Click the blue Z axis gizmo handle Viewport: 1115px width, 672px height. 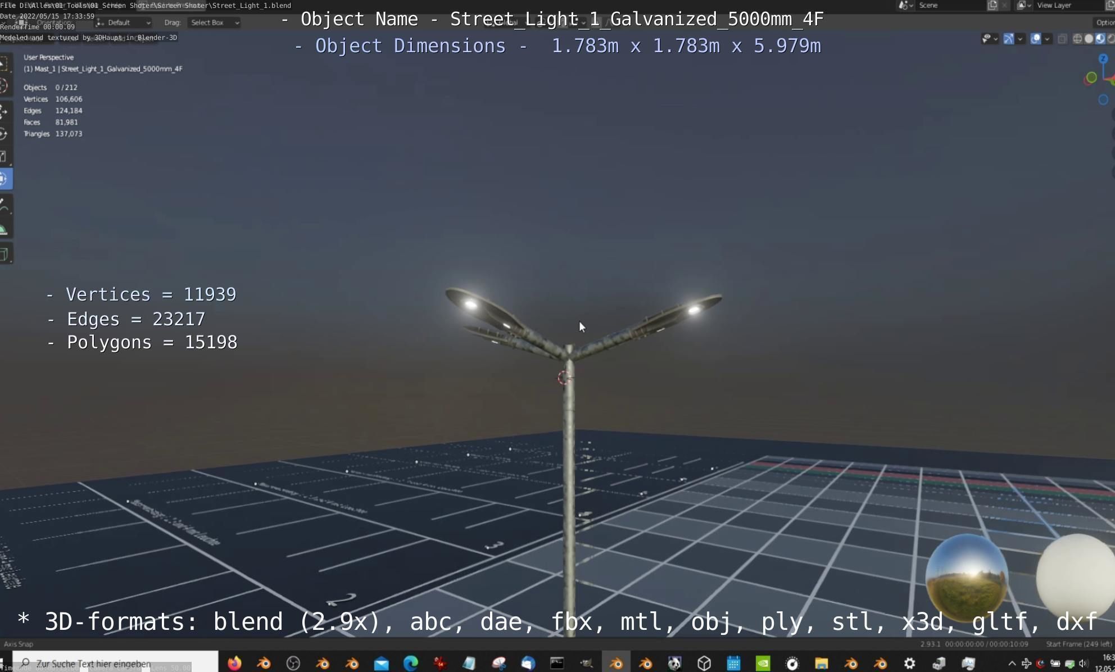[x=1103, y=58]
